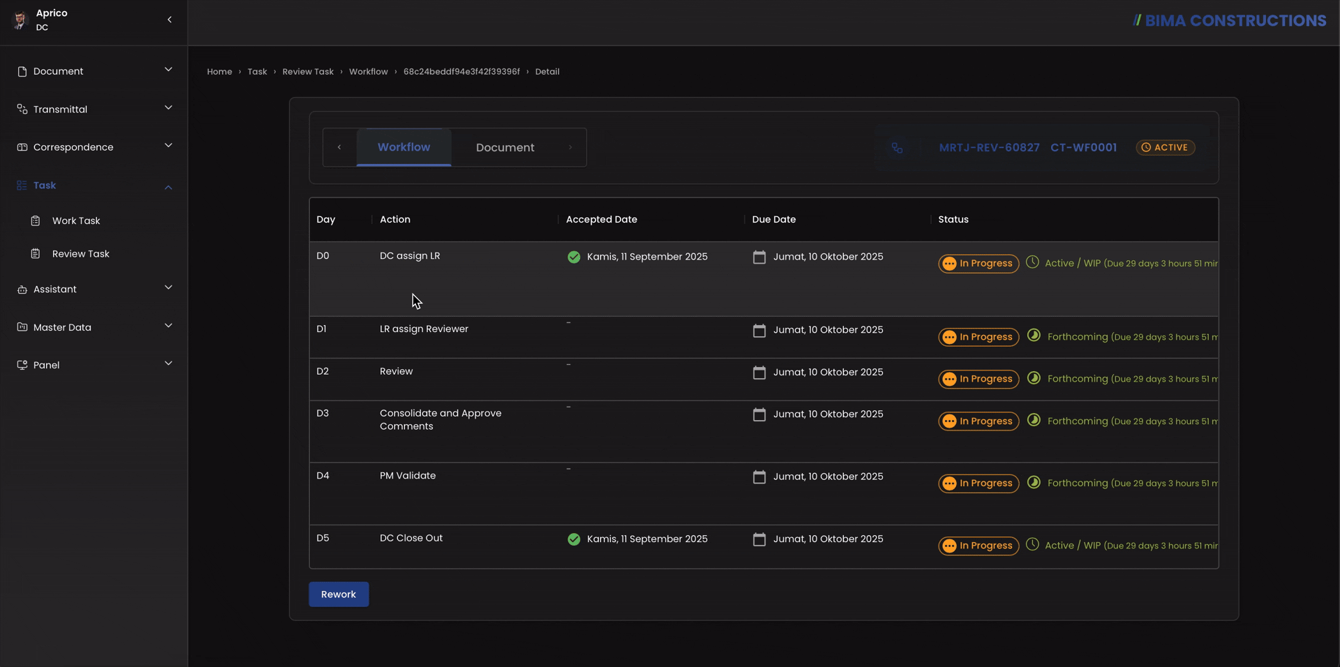Click clock icon in D0 status

point(1032,262)
